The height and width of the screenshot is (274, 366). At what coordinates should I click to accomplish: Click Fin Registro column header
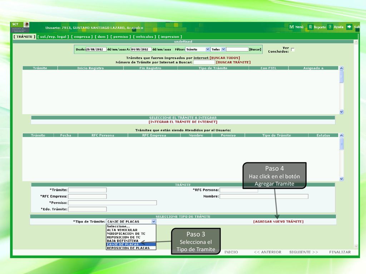pos(150,68)
